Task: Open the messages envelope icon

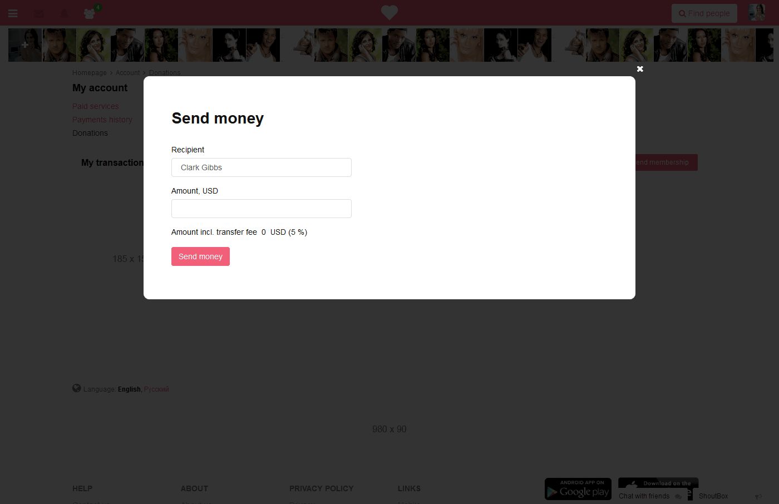Action: coord(38,13)
